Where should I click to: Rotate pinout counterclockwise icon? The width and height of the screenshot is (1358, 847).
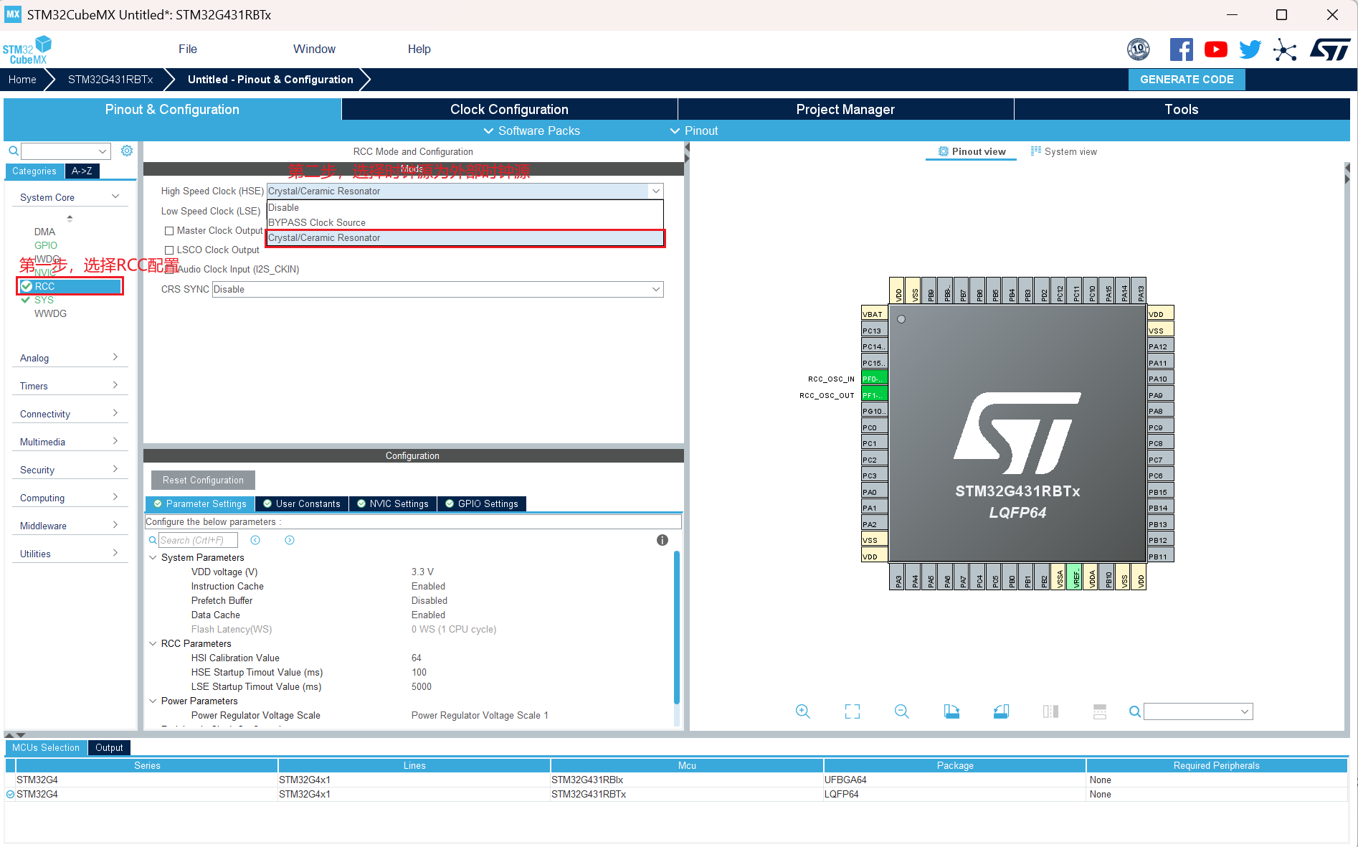coord(1001,711)
